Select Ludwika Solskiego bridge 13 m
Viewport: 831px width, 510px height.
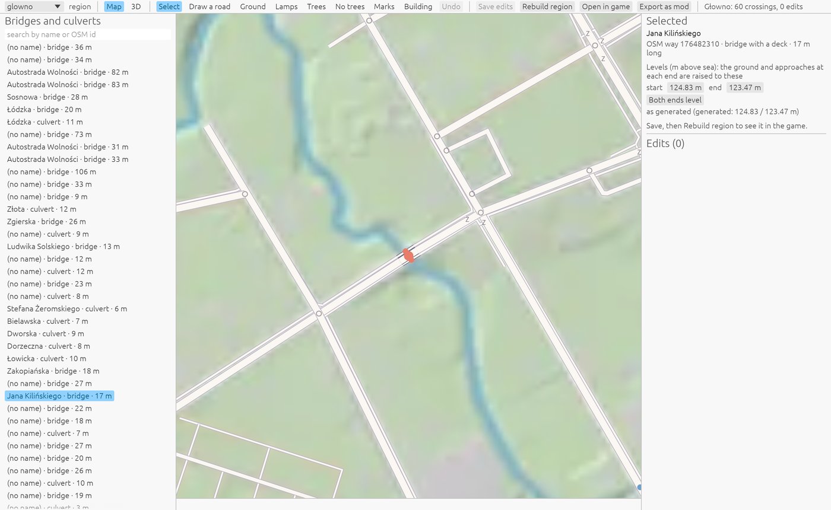point(64,247)
